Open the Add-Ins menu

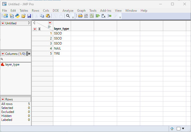(106, 11)
